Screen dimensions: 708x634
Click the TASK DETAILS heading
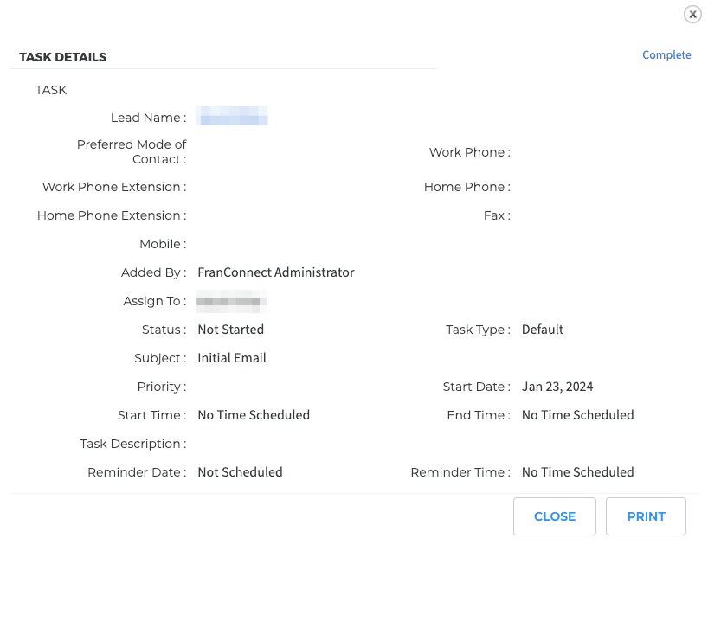click(x=63, y=57)
